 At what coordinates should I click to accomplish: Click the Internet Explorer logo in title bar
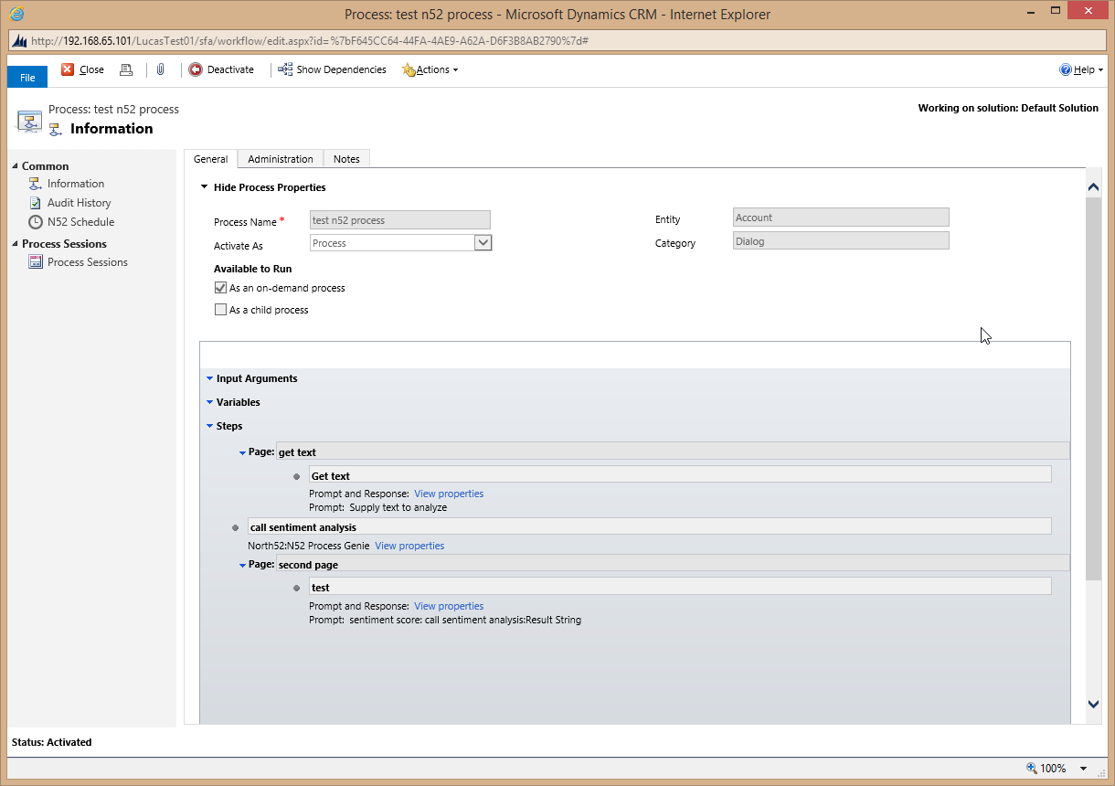(x=17, y=14)
